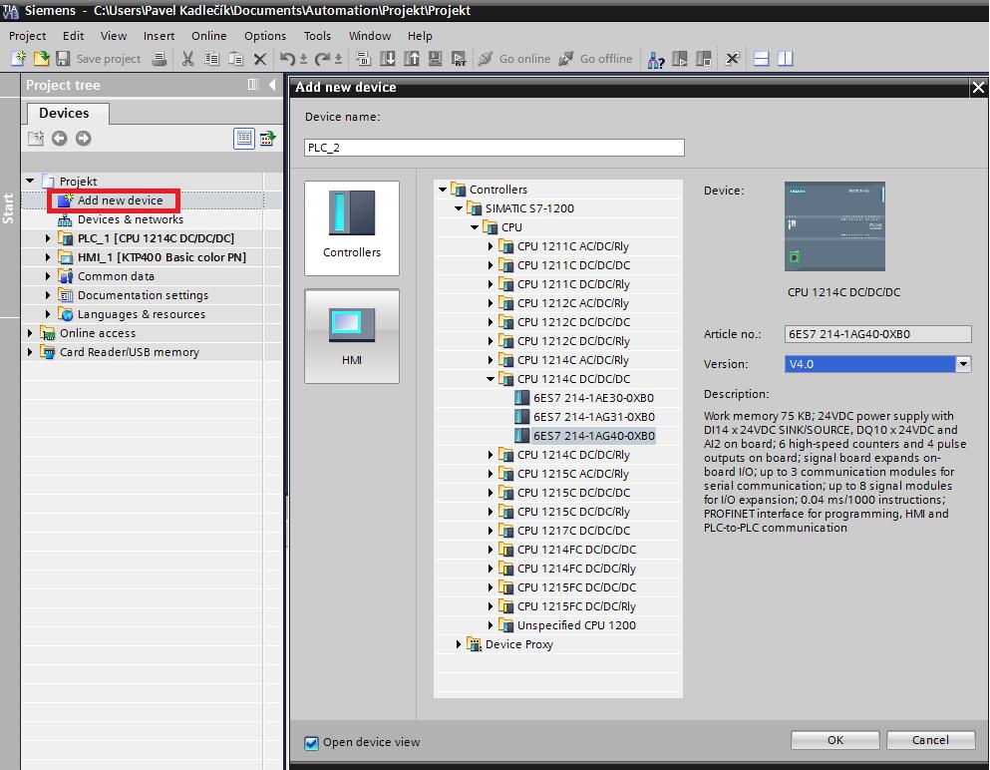990x770 pixels.
Task: Open the Project menu
Action: click(27, 36)
